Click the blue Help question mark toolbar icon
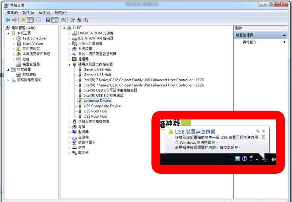This screenshot has width=292, height=202. [48, 20]
